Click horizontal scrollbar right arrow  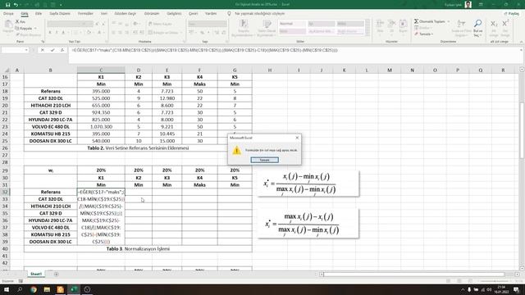(518, 275)
